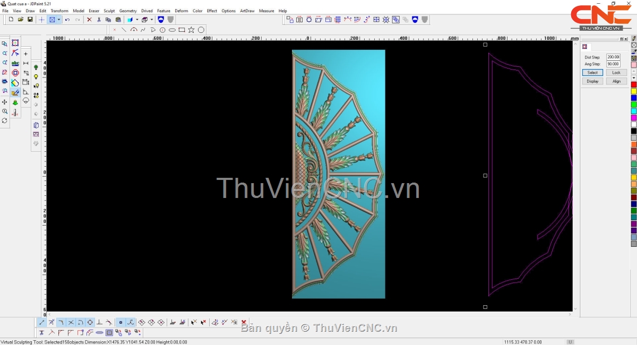This screenshot has width=637, height=345.
Task: Pick the yellow color swatch
Action: (634, 91)
